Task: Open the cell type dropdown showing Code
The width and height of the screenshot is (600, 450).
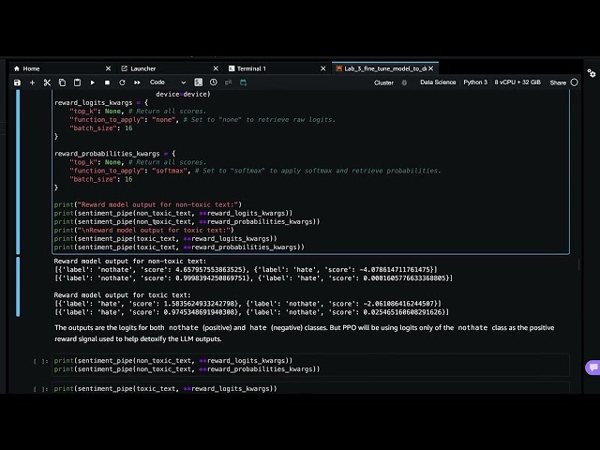Action: click(x=168, y=82)
